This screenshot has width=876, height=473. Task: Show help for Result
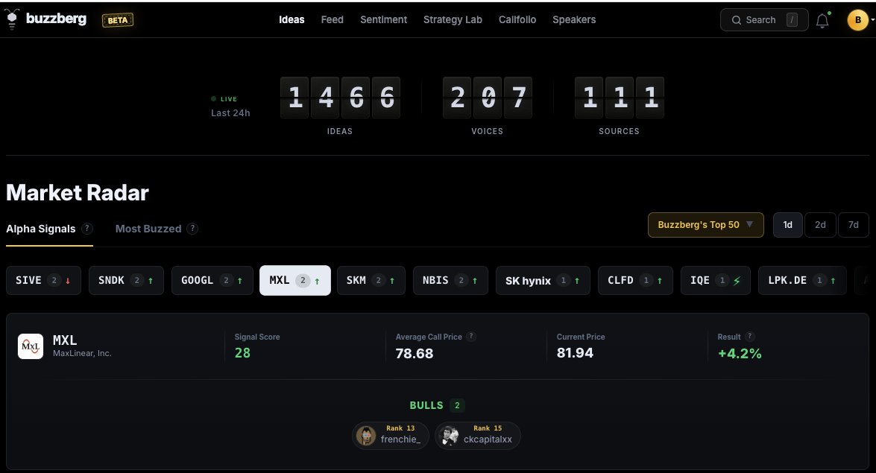[750, 336]
